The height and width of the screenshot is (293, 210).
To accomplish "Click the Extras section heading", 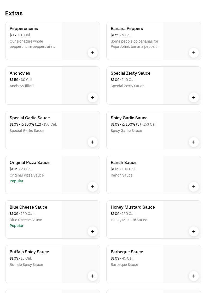I will (14, 13).
